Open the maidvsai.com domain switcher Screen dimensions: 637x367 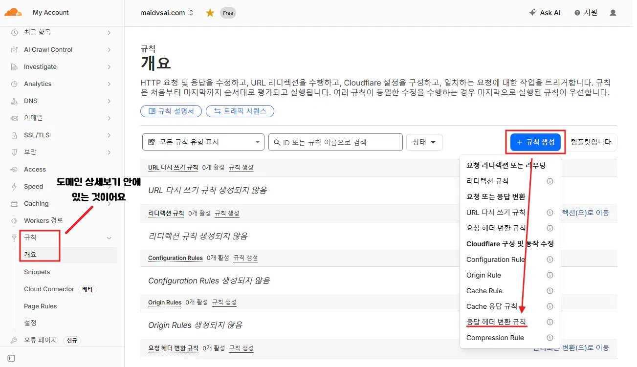[x=167, y=13]
